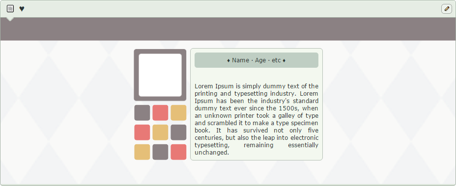Screen dimensions: 456x186
Task: Click the heart favorite icon
Action: coord(22,9)
